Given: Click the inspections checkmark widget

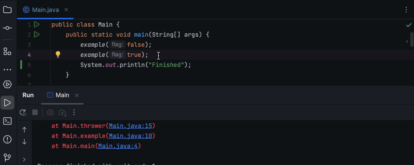Looking at the screenshot, I should (409, 25).
